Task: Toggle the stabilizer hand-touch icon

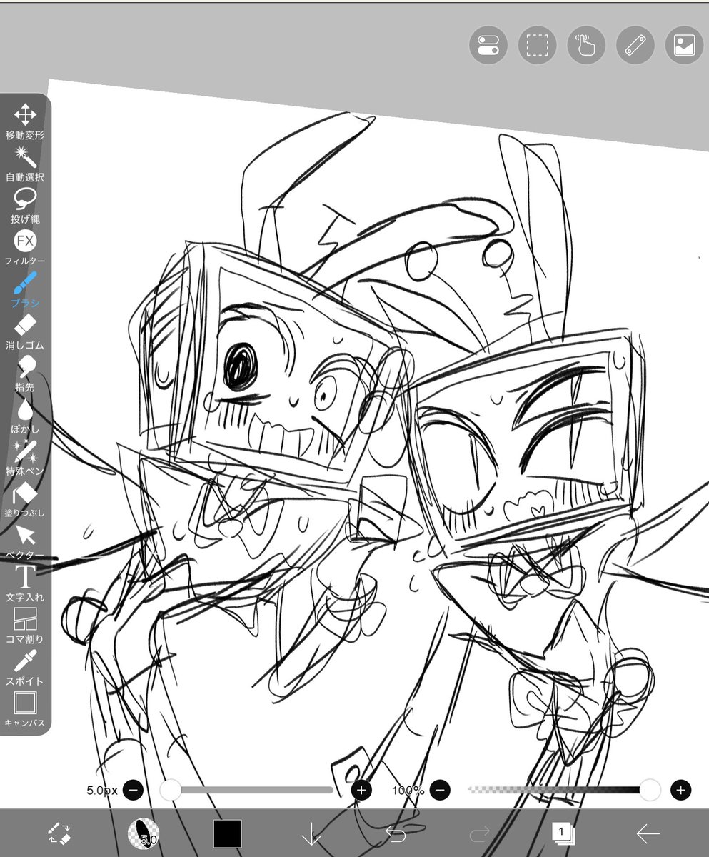Action: pos(586,46)
